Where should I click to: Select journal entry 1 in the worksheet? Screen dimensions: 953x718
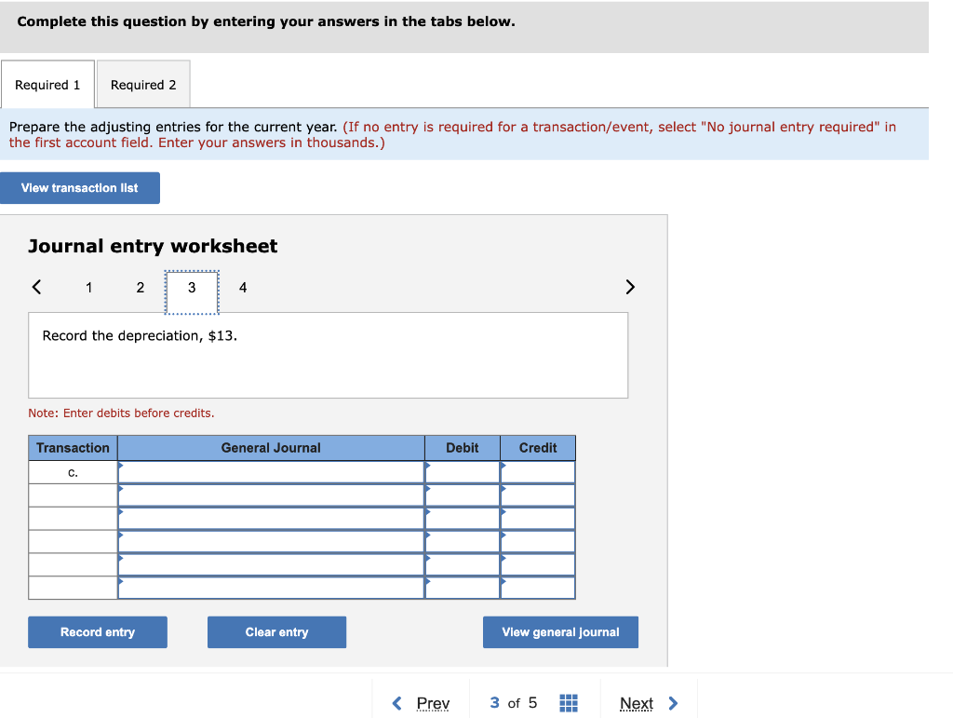(88, 288)
